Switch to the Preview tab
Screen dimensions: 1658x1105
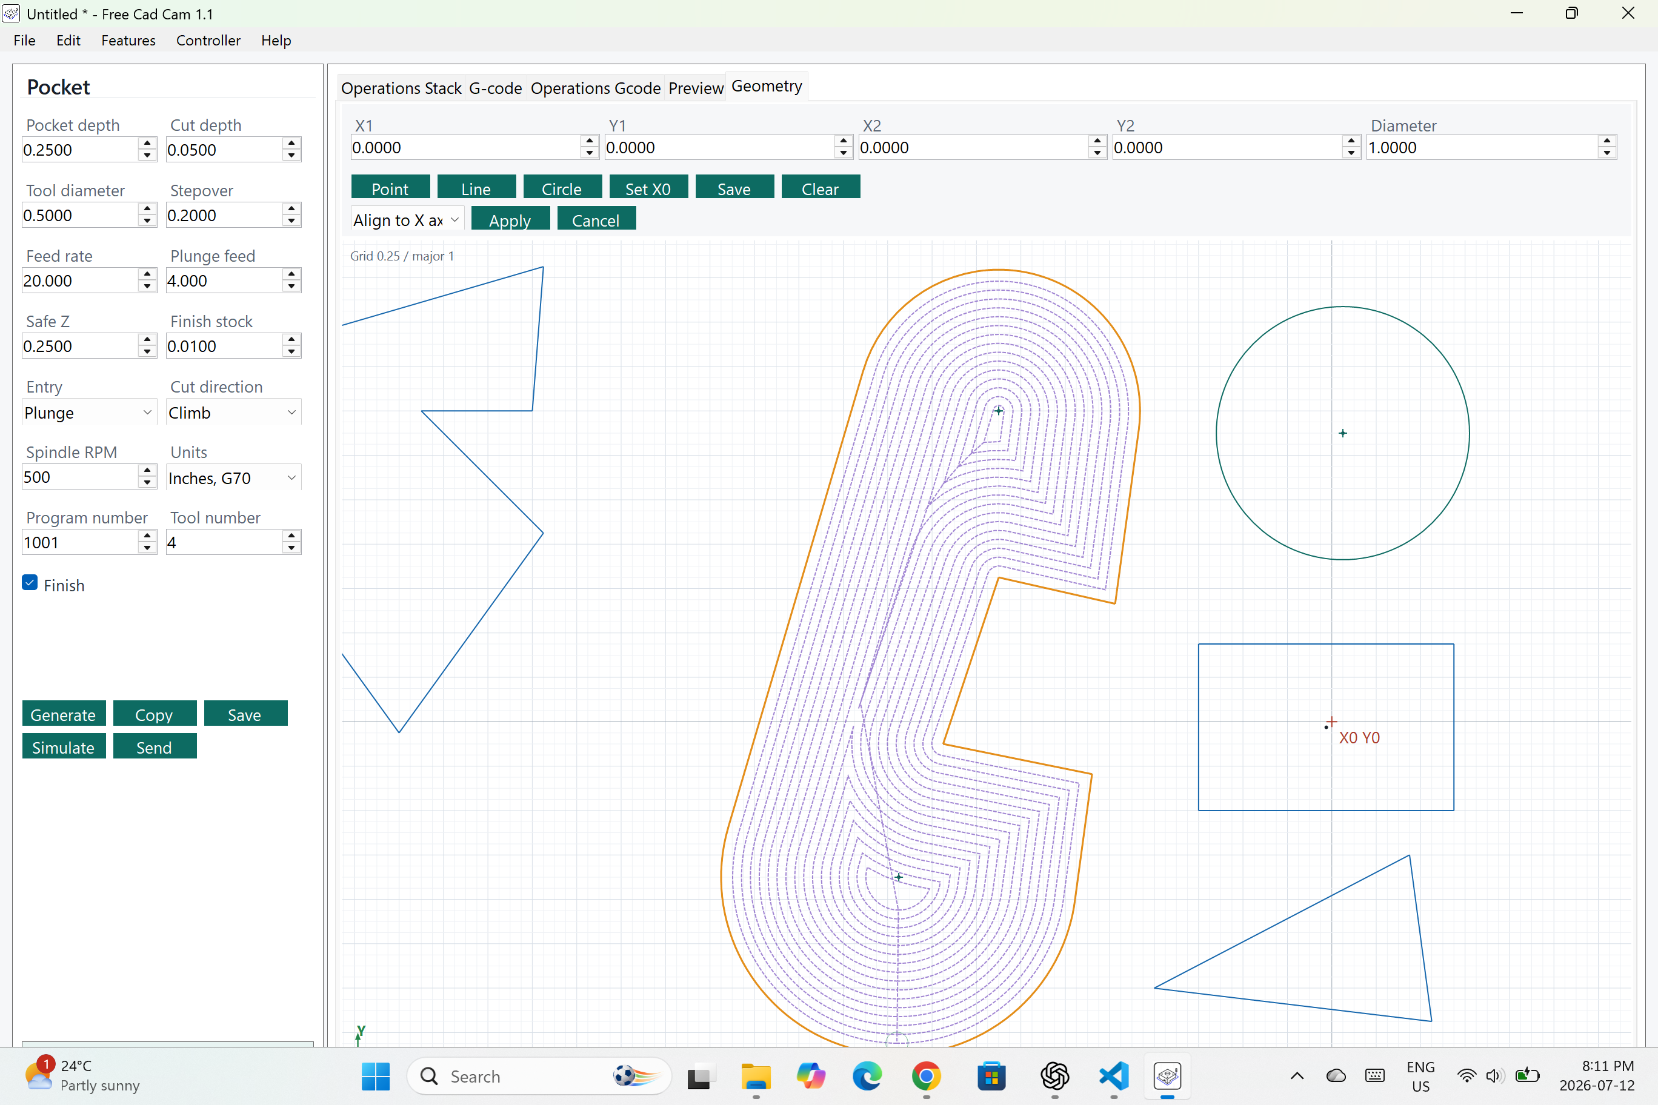tap(696, 88)
